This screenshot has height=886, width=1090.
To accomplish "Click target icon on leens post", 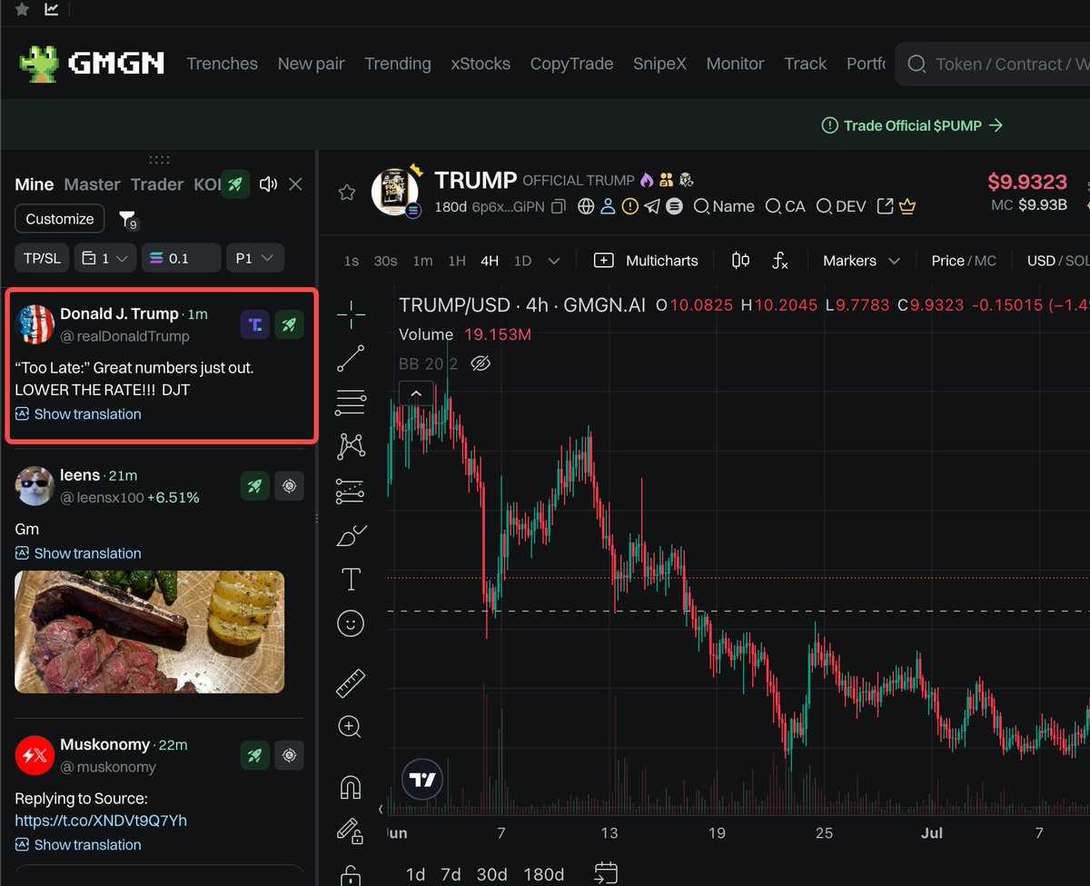I will pos(289,486).
